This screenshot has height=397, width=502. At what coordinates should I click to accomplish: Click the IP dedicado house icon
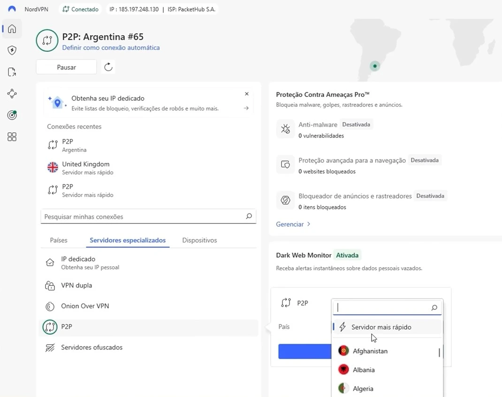point(50,262)
